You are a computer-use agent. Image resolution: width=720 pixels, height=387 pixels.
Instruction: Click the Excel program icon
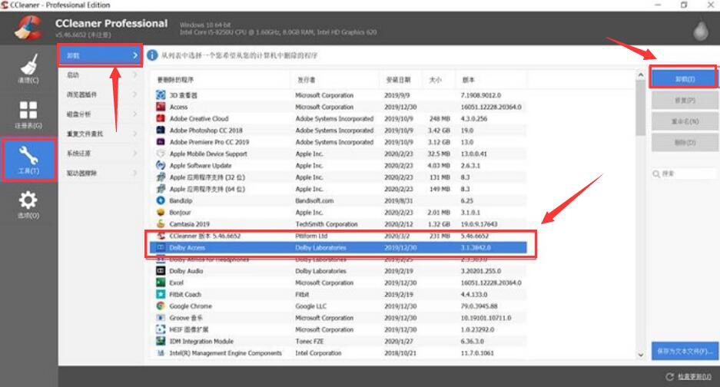(x=161, y=283)
